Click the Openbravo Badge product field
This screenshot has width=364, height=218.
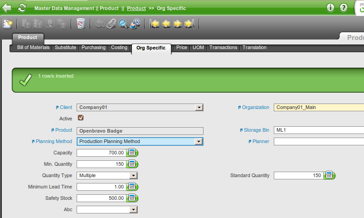coord(140,131)
